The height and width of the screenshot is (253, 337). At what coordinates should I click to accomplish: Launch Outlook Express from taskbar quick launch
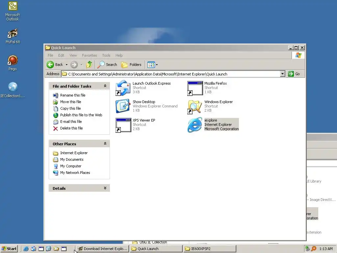coord(33,249)
